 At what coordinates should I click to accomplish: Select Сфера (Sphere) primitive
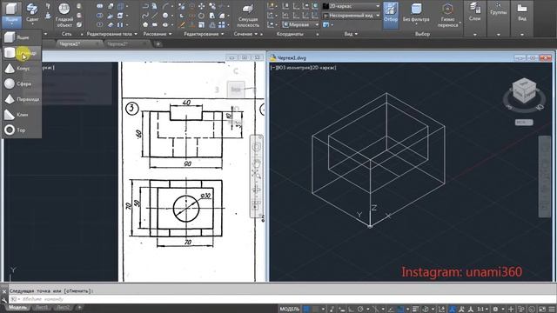(21, 83)
